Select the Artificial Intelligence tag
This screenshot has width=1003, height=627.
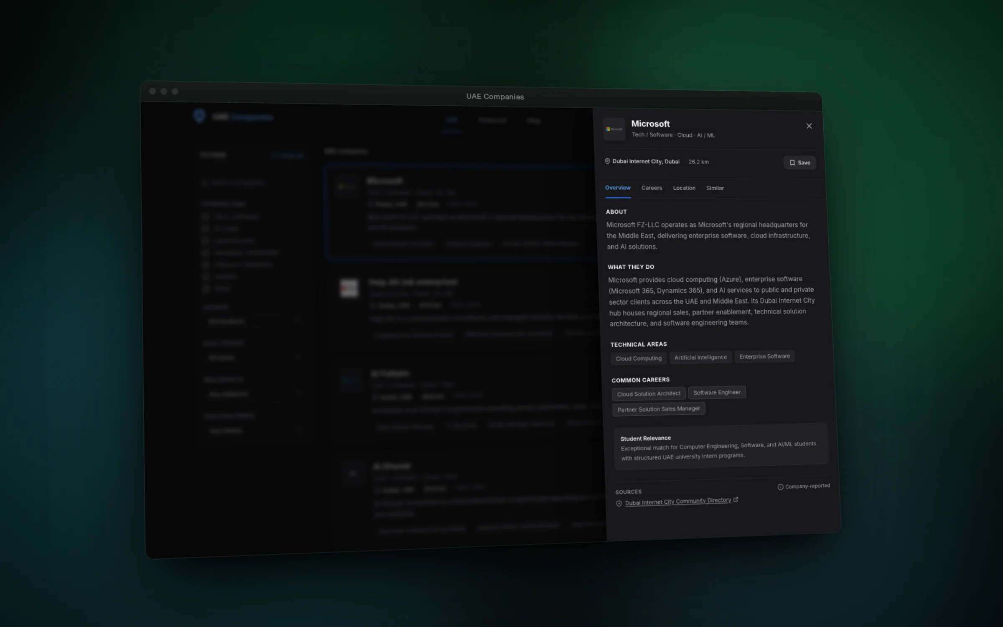[700, 357]
